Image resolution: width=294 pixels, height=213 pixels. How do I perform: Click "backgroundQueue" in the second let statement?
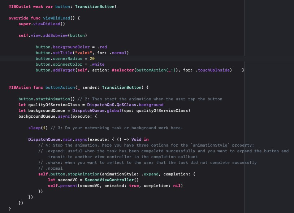click(47, 111)
